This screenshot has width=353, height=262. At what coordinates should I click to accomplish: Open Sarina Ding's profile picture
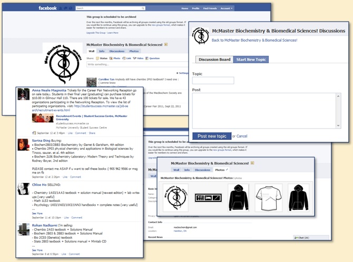click(24, 144)
